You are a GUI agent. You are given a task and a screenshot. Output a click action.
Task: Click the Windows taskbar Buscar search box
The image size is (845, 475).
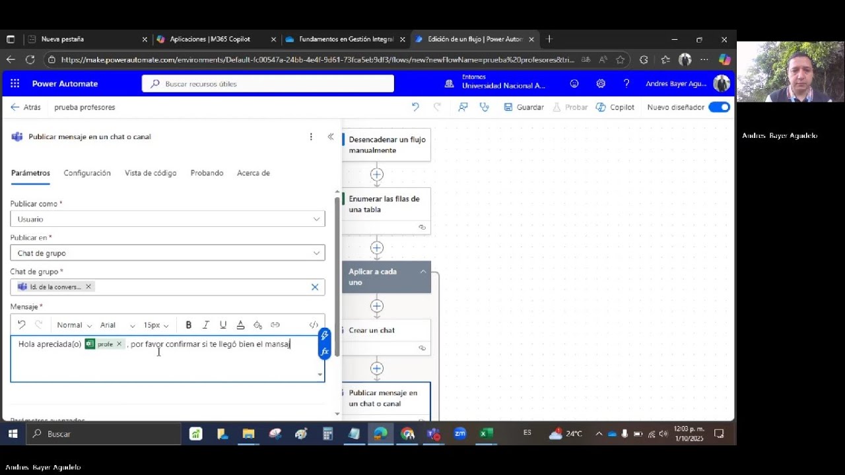(x=104, y=433)
